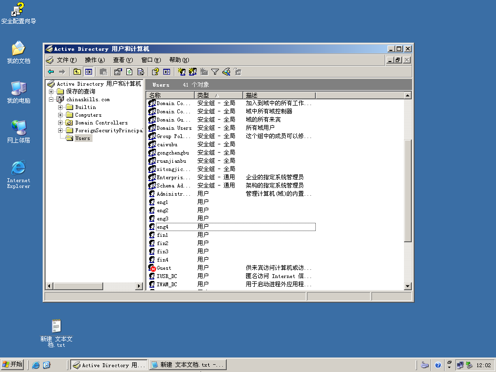Open the 查看(V) menu
This screenshot has height=372, width=496.
tap(123, 60)
